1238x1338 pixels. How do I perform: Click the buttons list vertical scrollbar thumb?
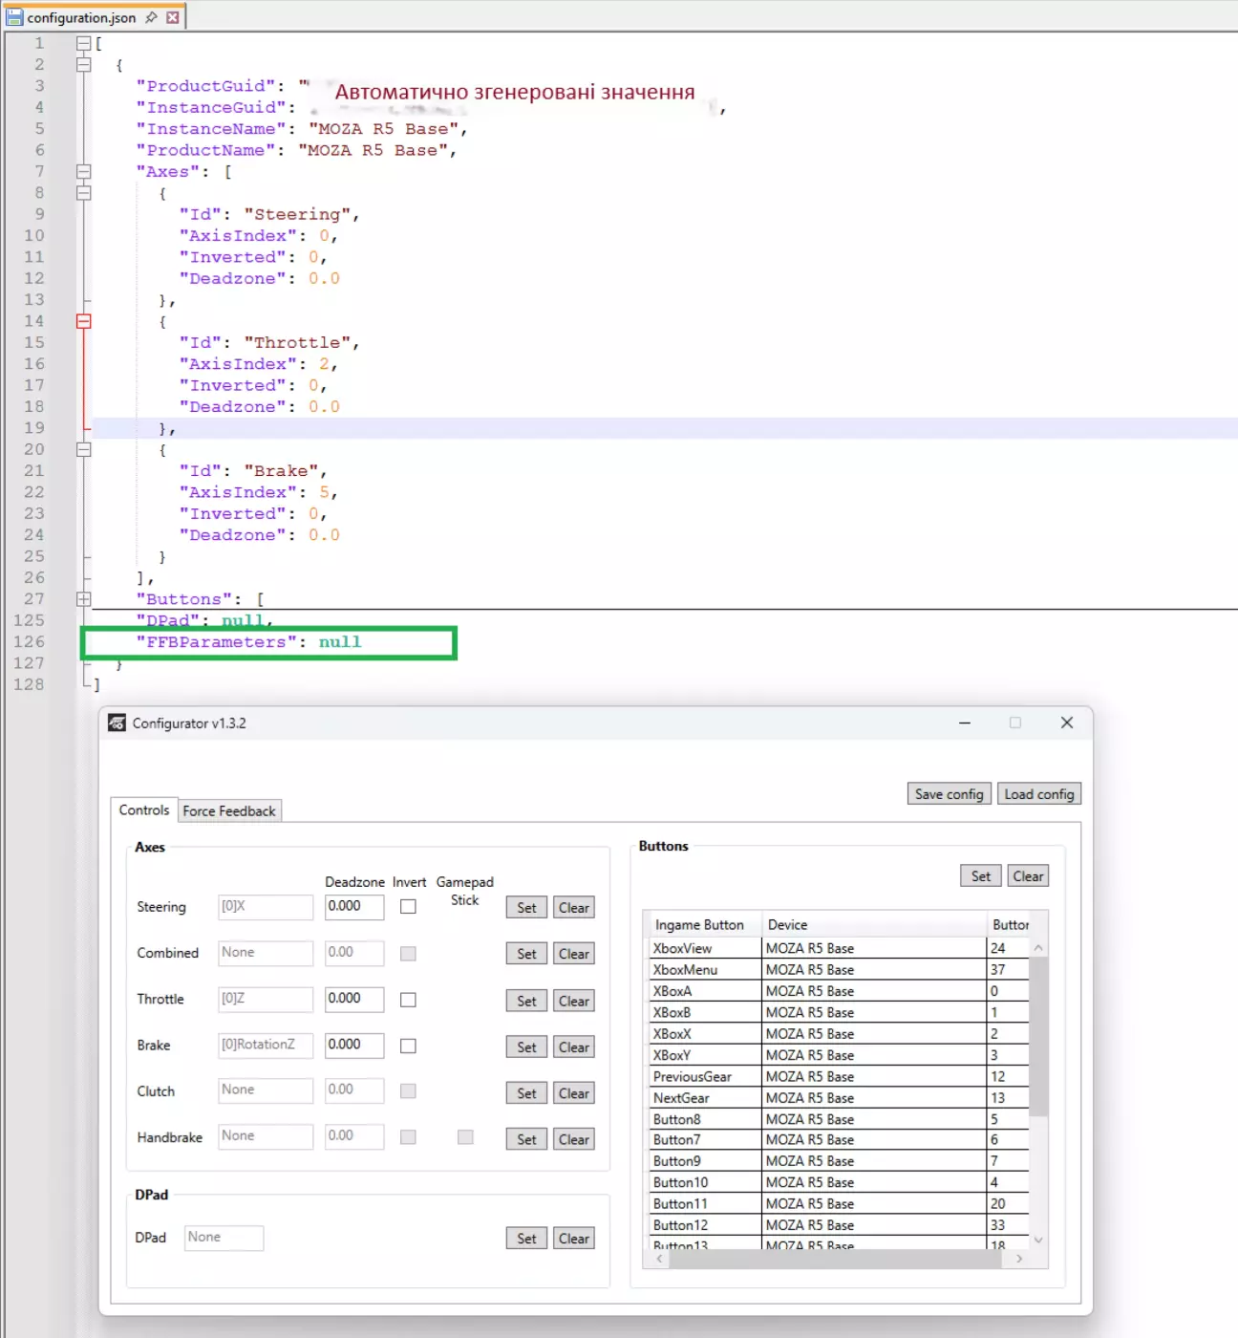point(1038,1036)
